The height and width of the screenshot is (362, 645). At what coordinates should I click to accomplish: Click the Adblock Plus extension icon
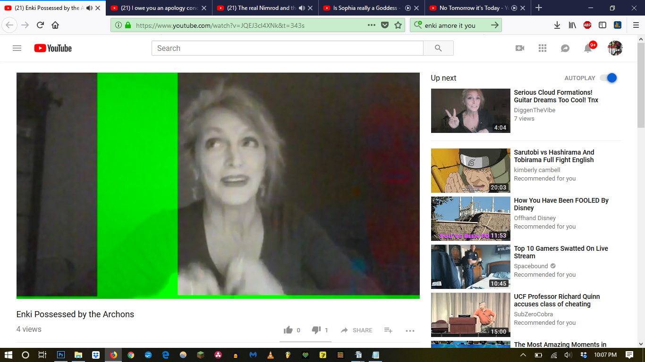pos(587,25)
